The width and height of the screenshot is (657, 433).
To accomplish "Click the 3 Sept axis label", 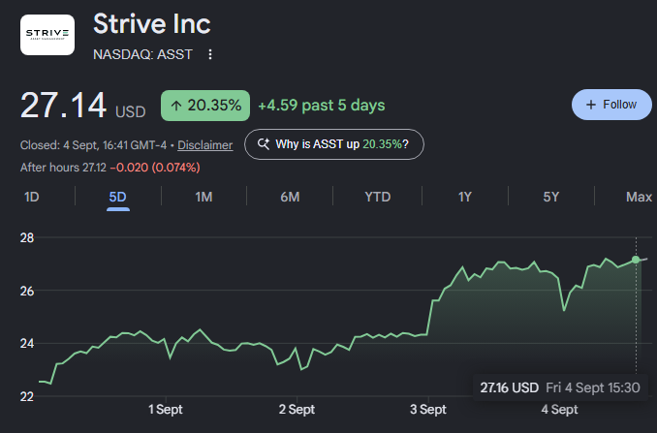I will tap(428, 409).
